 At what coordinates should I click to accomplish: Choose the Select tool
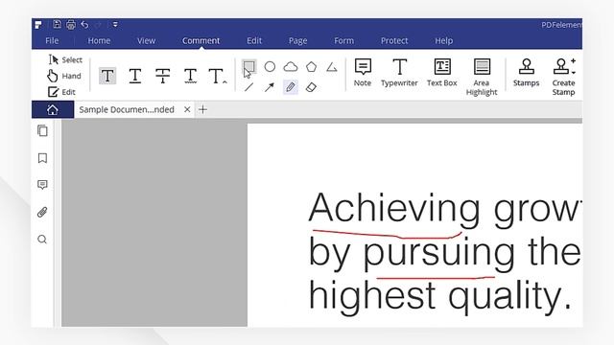pyautogui.click(x=65, y=59)
